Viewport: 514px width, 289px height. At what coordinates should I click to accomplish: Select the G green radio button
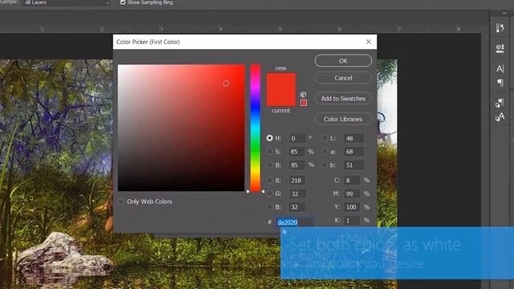[270, 193]
